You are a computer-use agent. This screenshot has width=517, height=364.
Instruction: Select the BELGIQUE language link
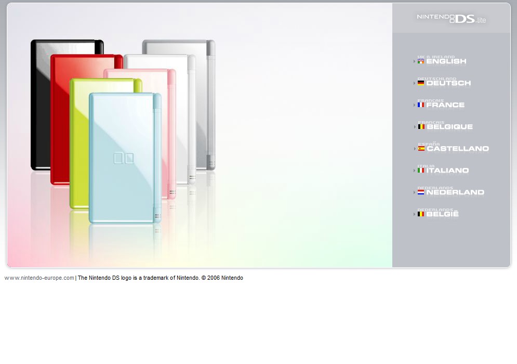point(450,127)
